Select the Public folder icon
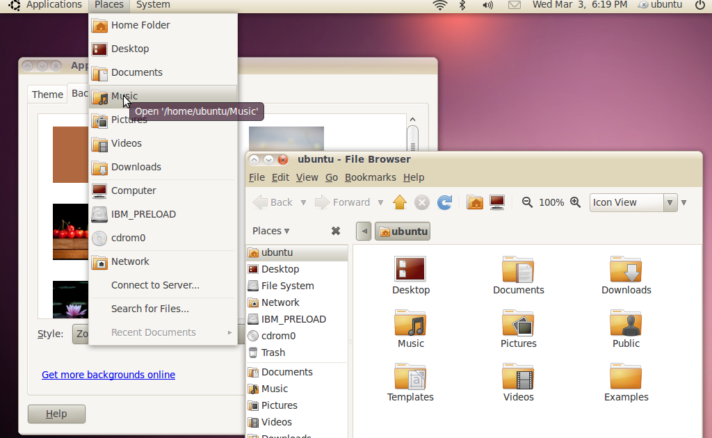Screen dimensions: 712x438 click(x=626, y=329)
